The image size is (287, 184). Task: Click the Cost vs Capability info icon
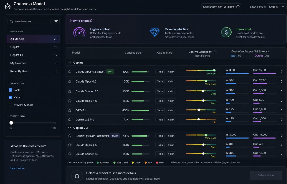pyautogui.click(x=215, y=52)
